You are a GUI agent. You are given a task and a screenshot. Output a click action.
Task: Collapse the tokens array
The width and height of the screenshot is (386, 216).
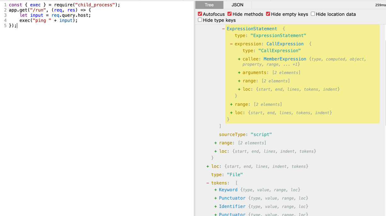(x=207, y=183)
